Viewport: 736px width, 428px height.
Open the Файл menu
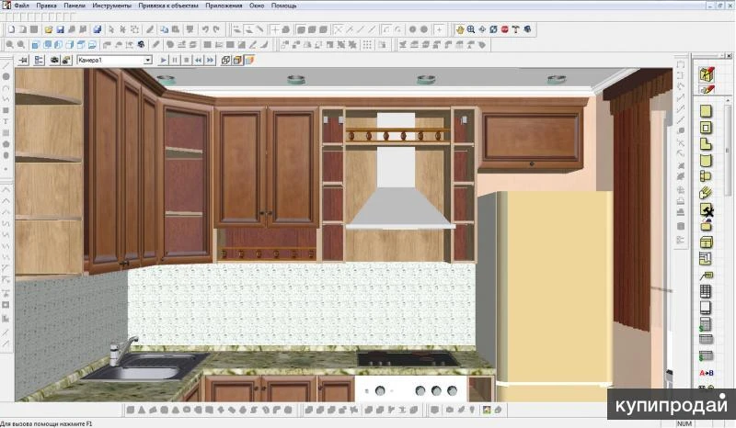pyautogui.click(x=21, y=6)
